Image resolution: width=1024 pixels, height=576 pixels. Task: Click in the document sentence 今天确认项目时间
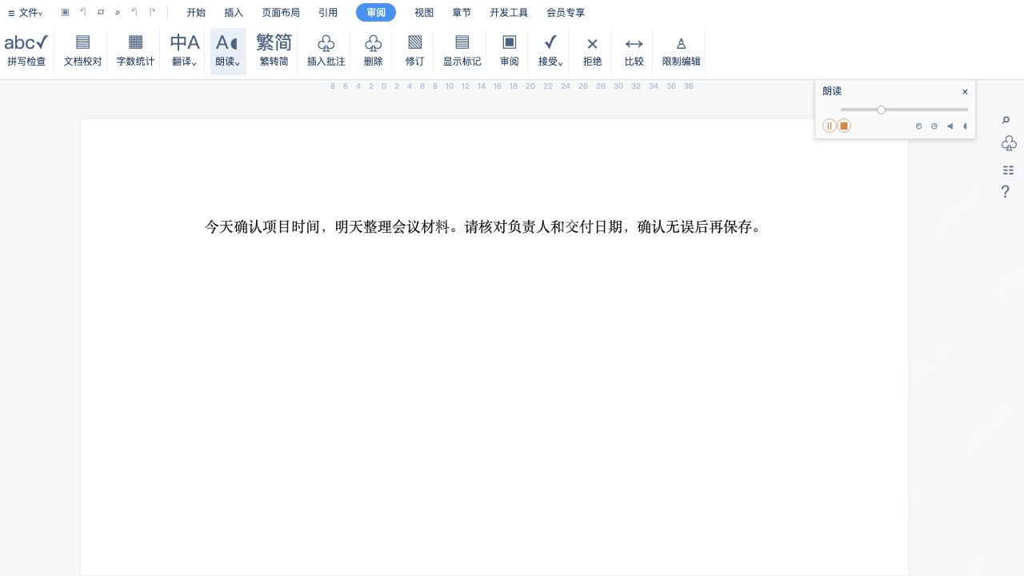(262, 227)
